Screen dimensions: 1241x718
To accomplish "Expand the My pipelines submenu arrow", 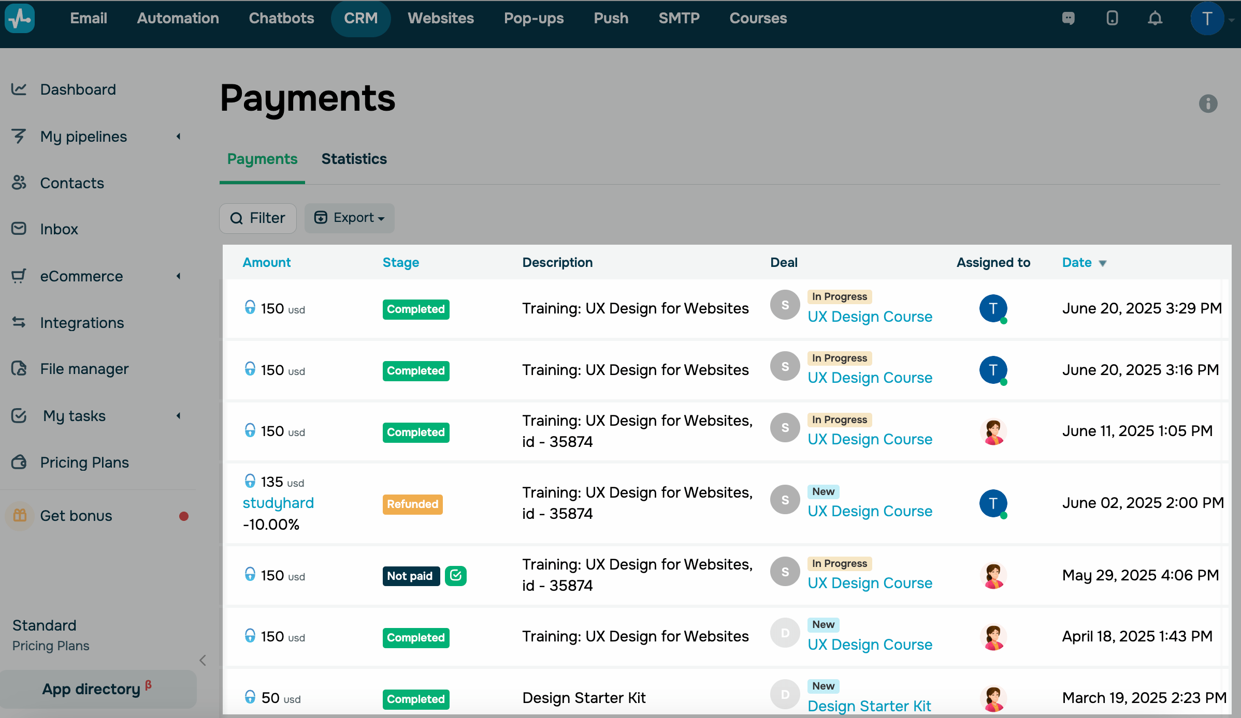I will point(179,137).
